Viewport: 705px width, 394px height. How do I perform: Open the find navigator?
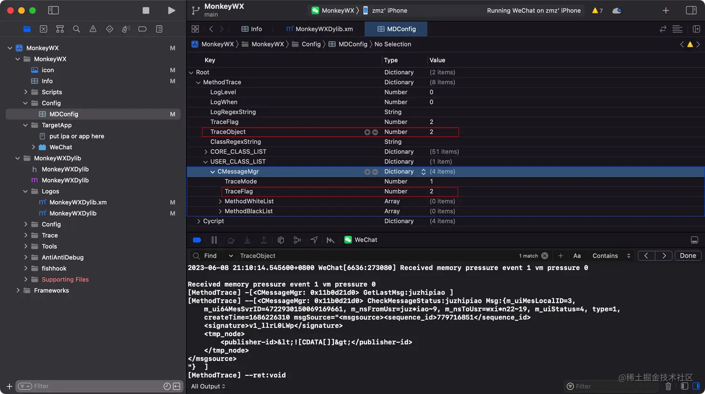76,29
